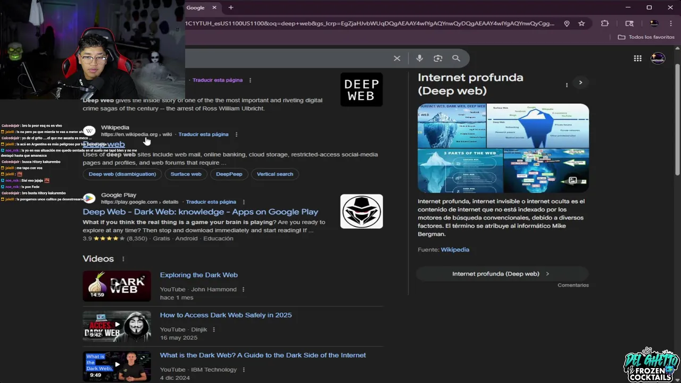
Task: Expand the Internet profunda (Deep web) button
Action: 502,274
